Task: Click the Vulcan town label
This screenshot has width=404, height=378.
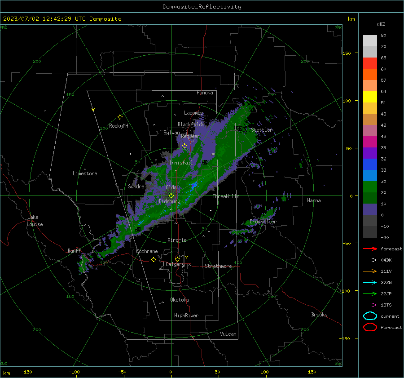Action: click(228, 334)
